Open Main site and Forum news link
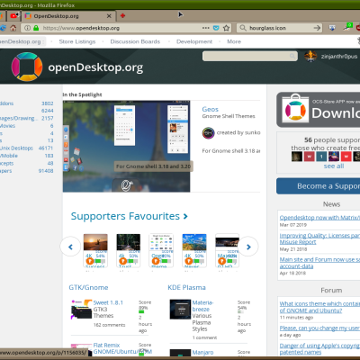The width and height of the screenshot is (360, 360). [x=319, y=263]
